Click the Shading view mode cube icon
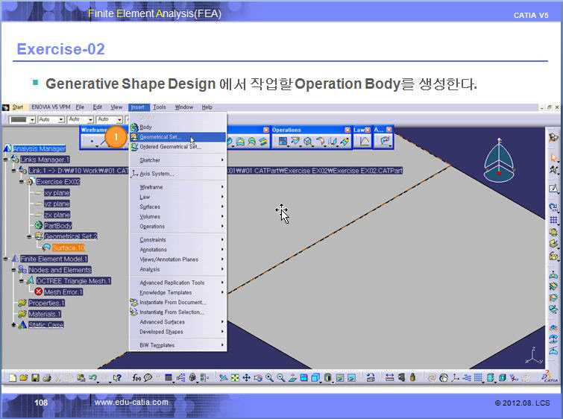Image resolution: width=563 pixels, height=419 pixels. 315,378
